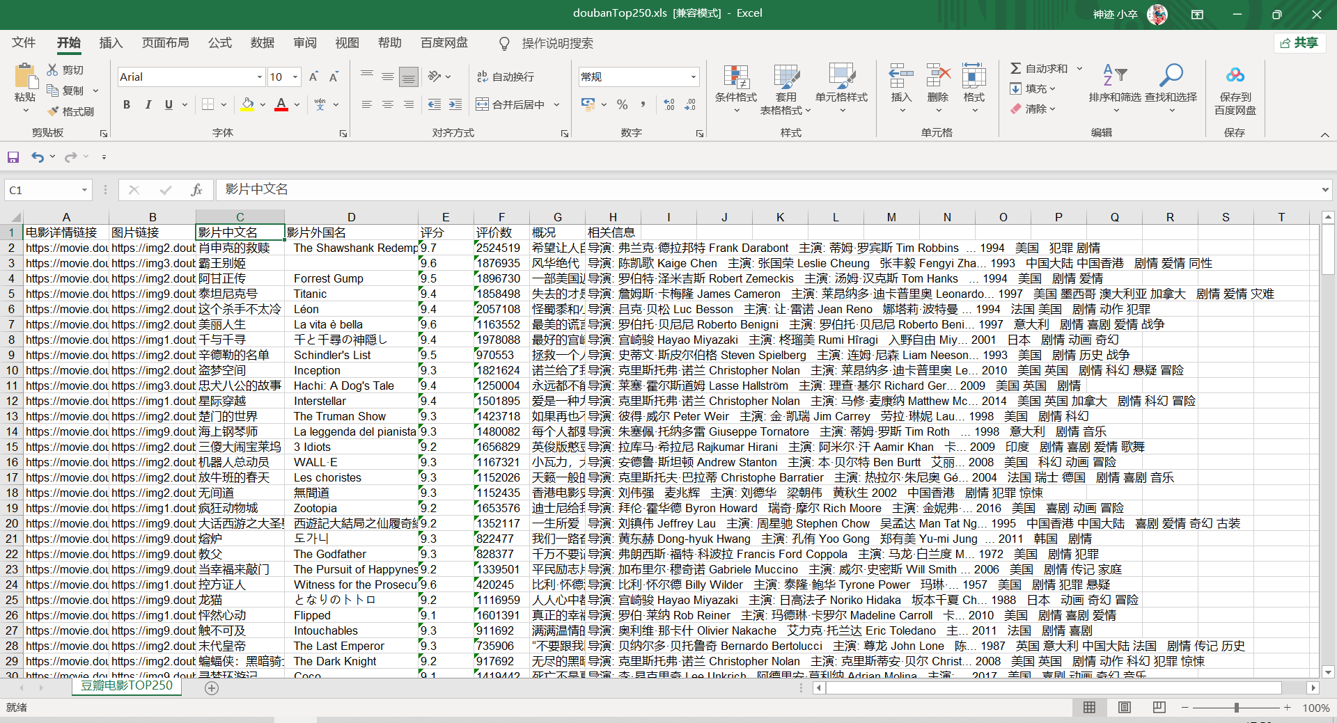Toggle italic formatting
The width and height of the screenshot is (1337, 723).
[x=148, y=104]
